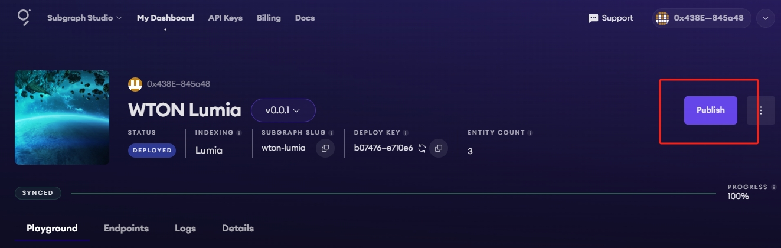This screenshot has width=781, height=248.
Task: Click the Entity Count info icon
Action: (531, 133)
